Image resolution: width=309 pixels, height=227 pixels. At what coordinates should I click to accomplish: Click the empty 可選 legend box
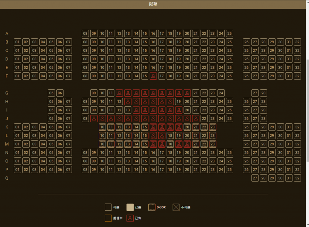108,207
